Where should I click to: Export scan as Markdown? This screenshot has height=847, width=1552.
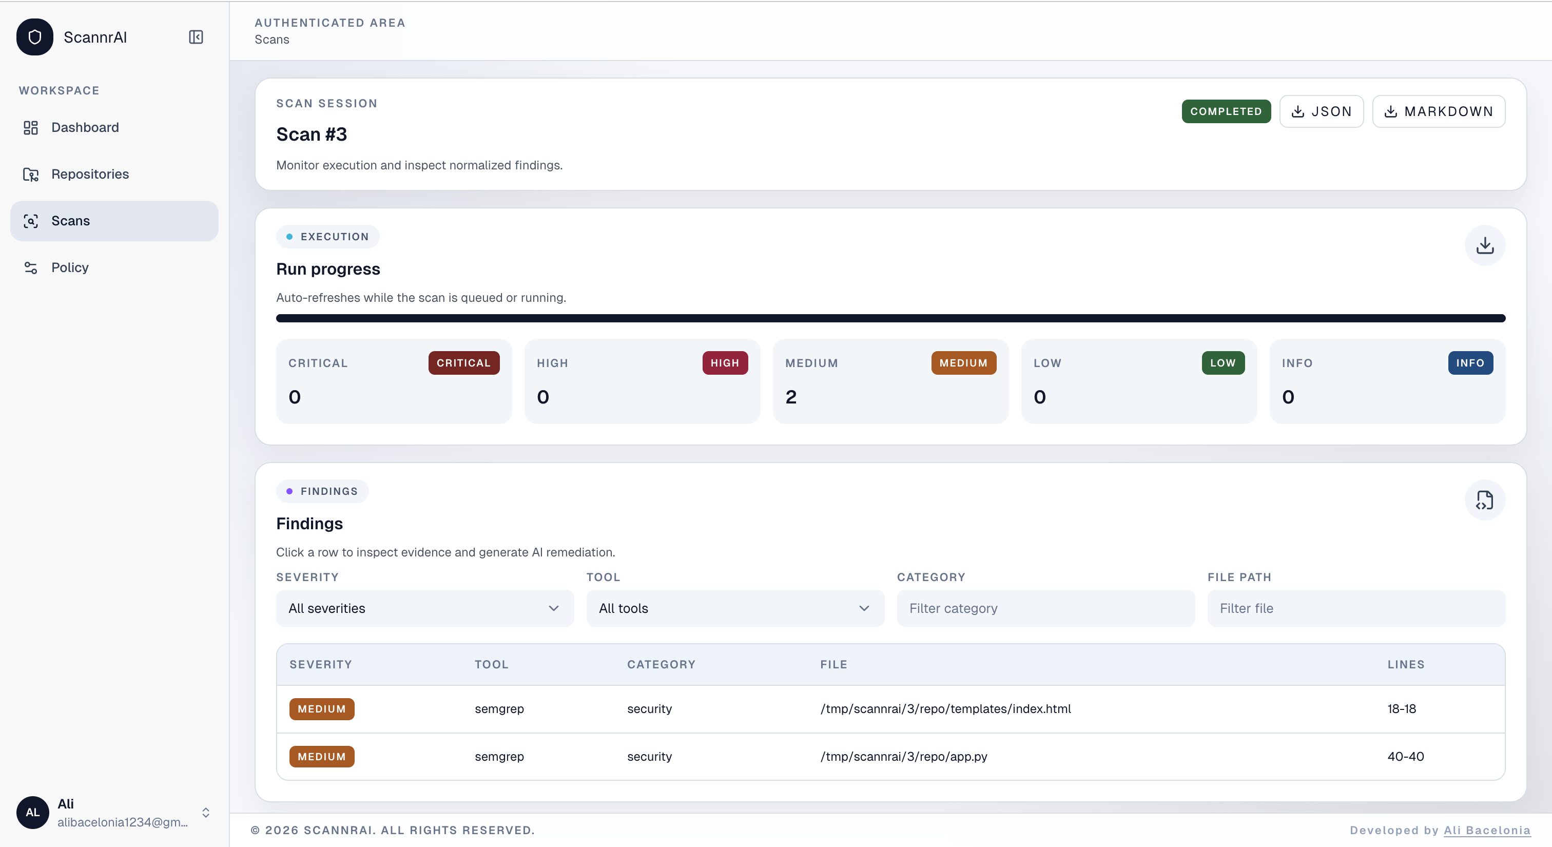(x=1438, y=111)
